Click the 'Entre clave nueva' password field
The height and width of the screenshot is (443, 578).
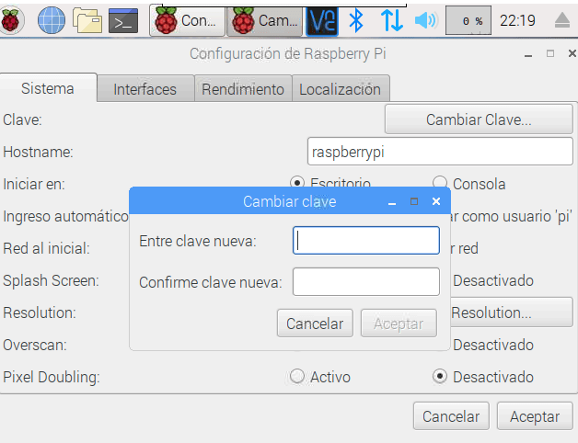[366, 241]
